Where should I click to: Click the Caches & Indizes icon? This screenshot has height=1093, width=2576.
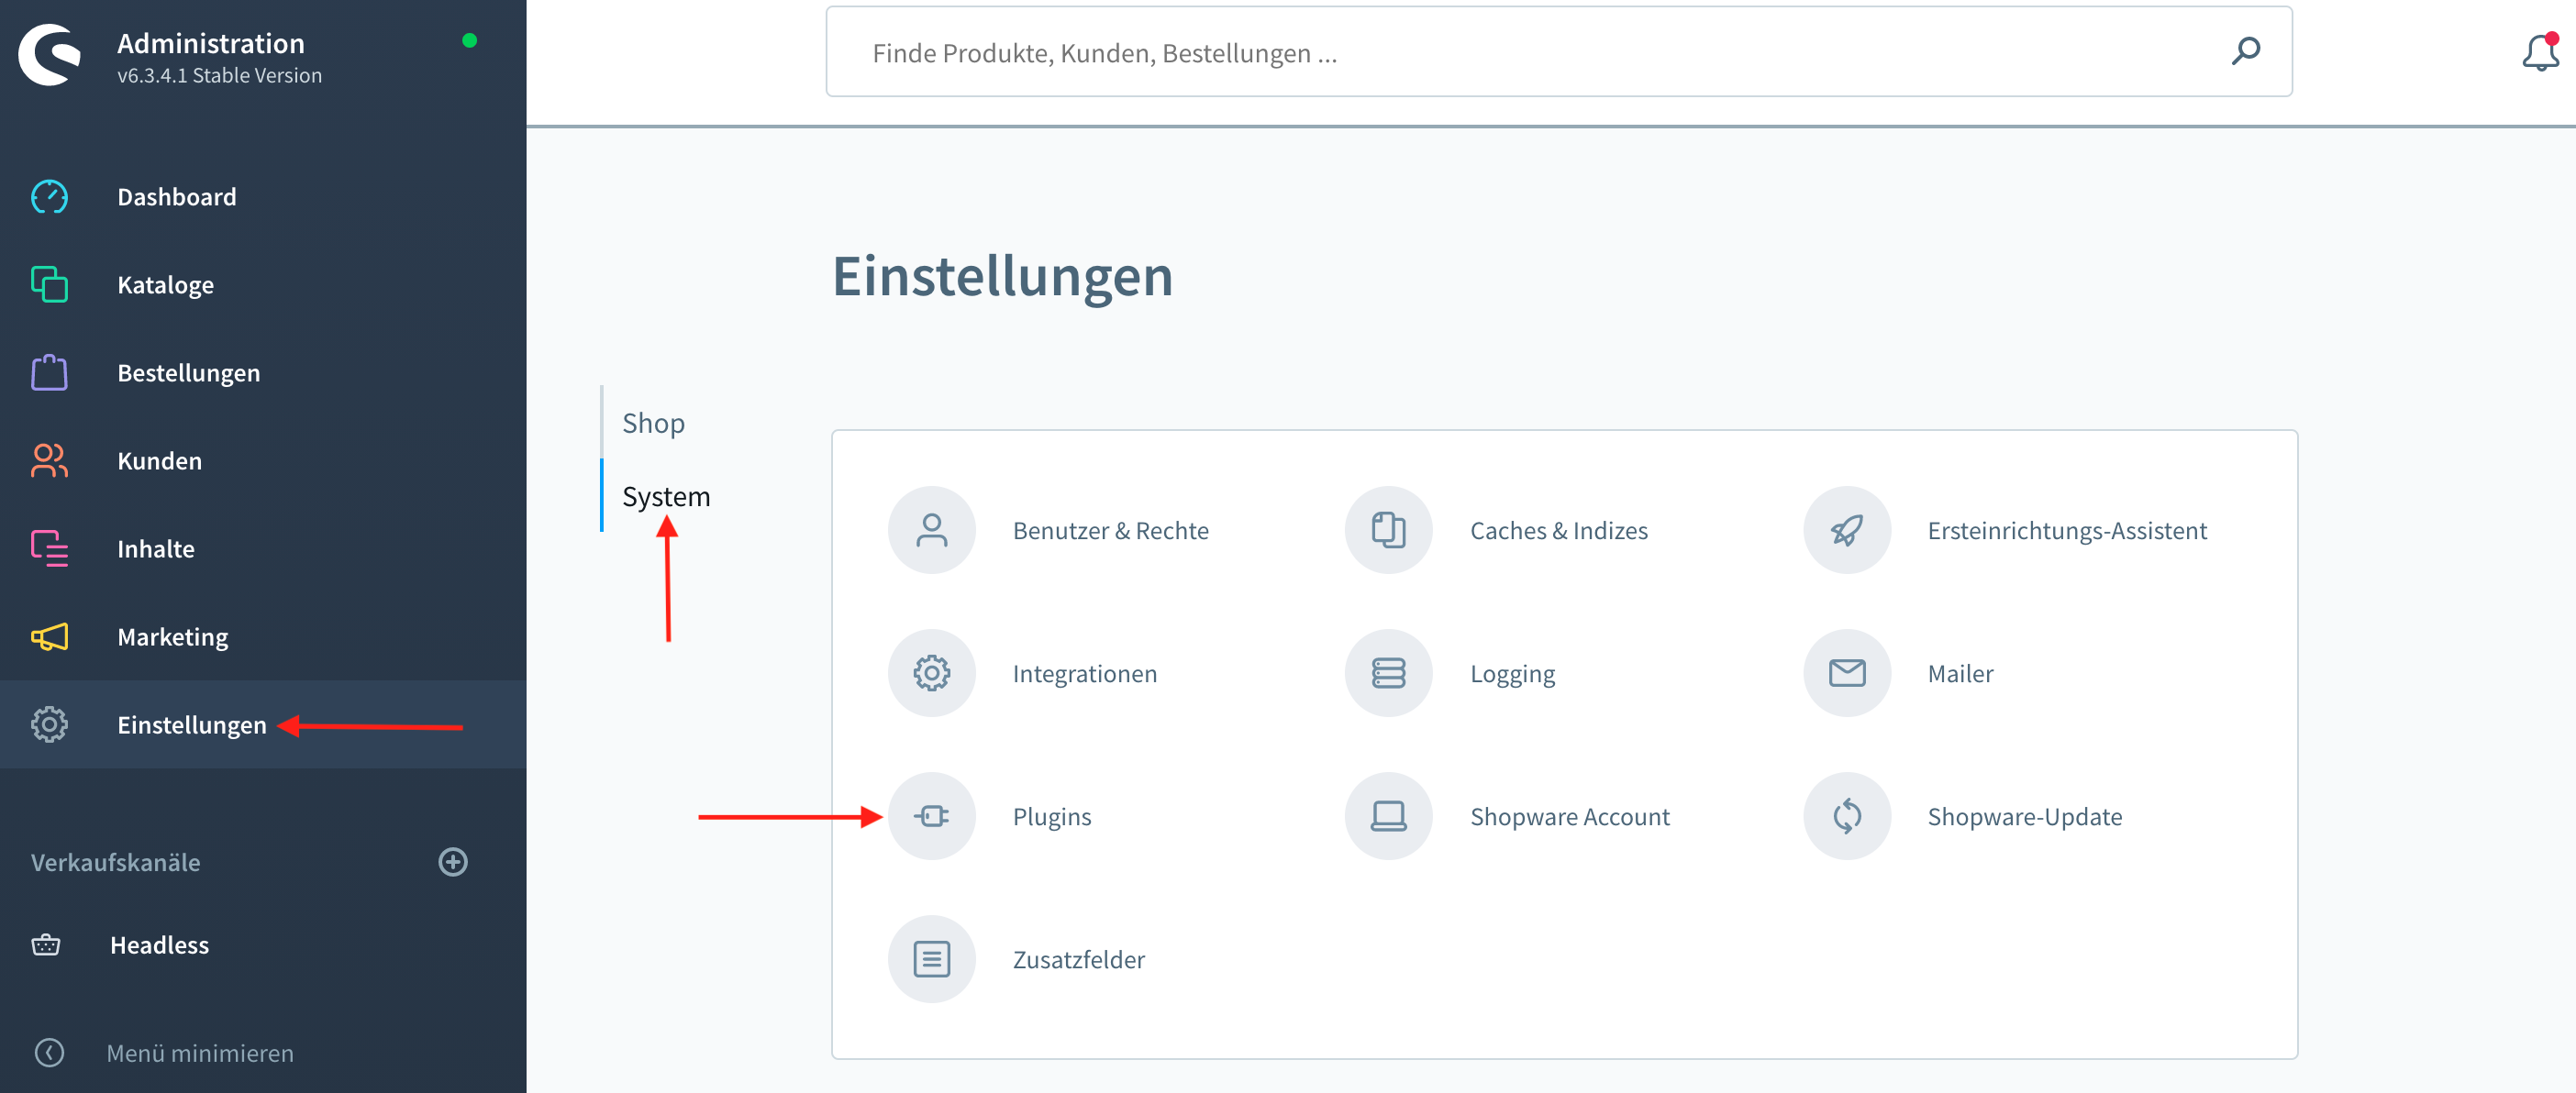pyautogui.click(x=1388, y=531)
